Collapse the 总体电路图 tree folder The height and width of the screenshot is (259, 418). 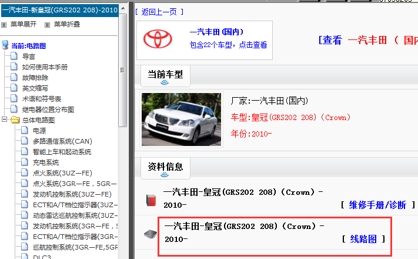coord(4,119)
